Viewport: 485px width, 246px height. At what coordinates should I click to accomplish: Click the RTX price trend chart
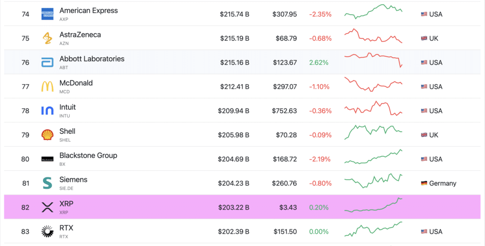coord(373,229)
